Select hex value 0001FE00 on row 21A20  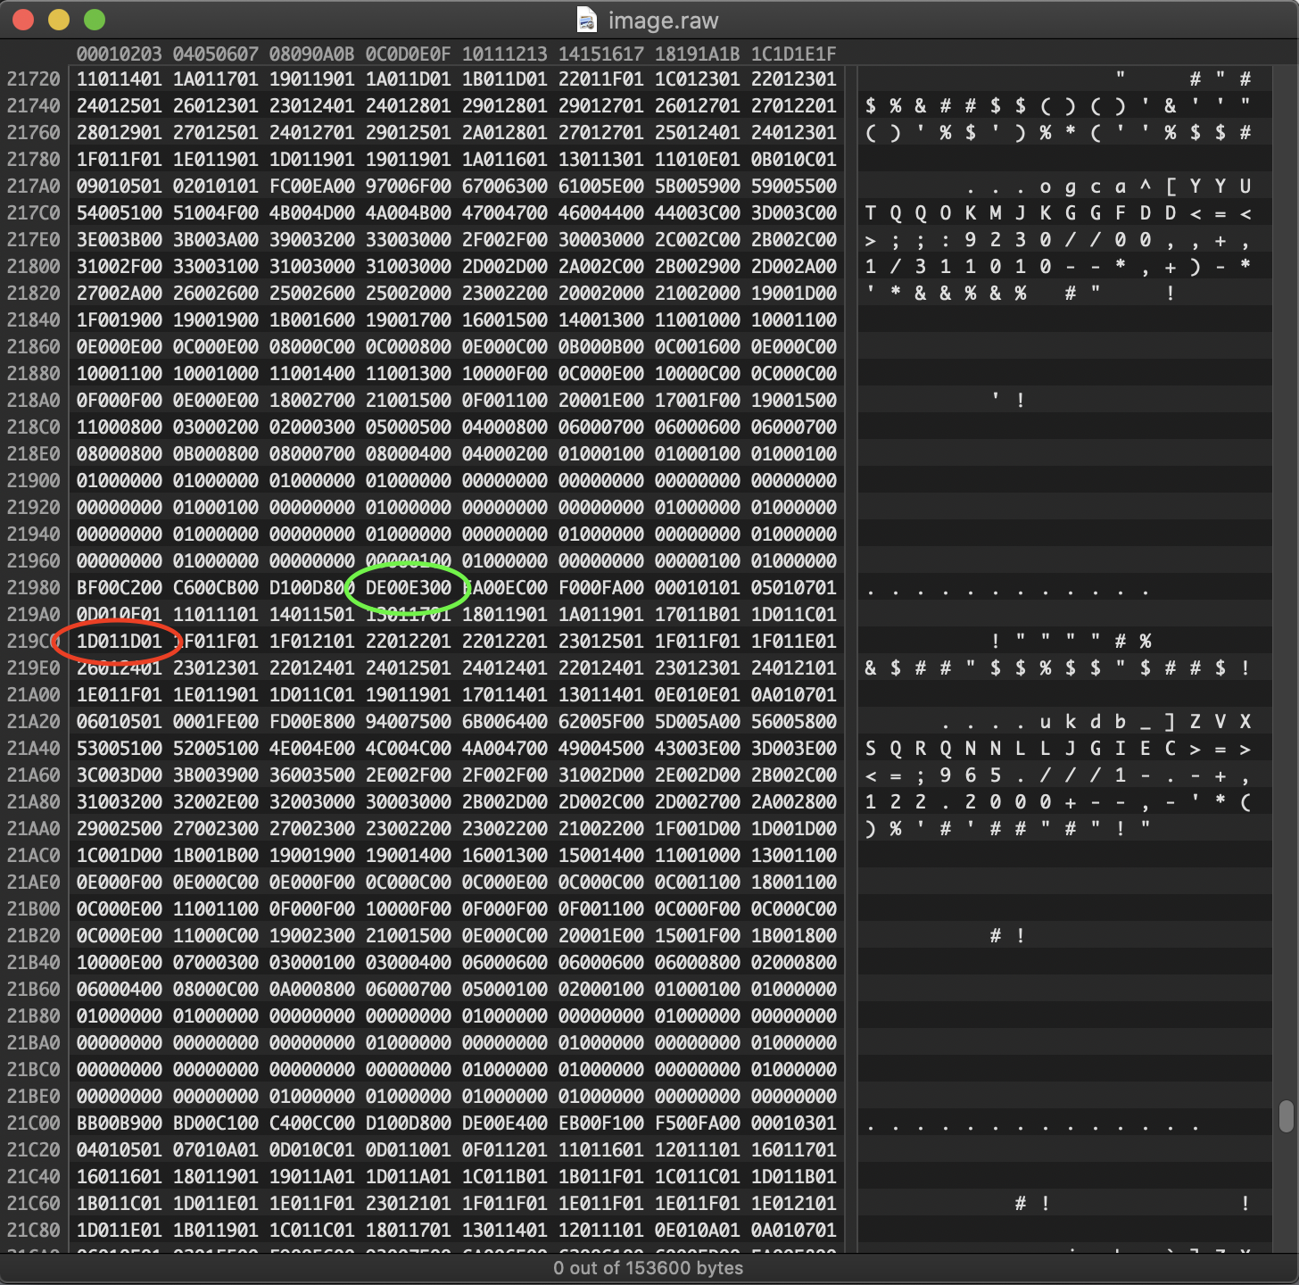click(214, 721)
